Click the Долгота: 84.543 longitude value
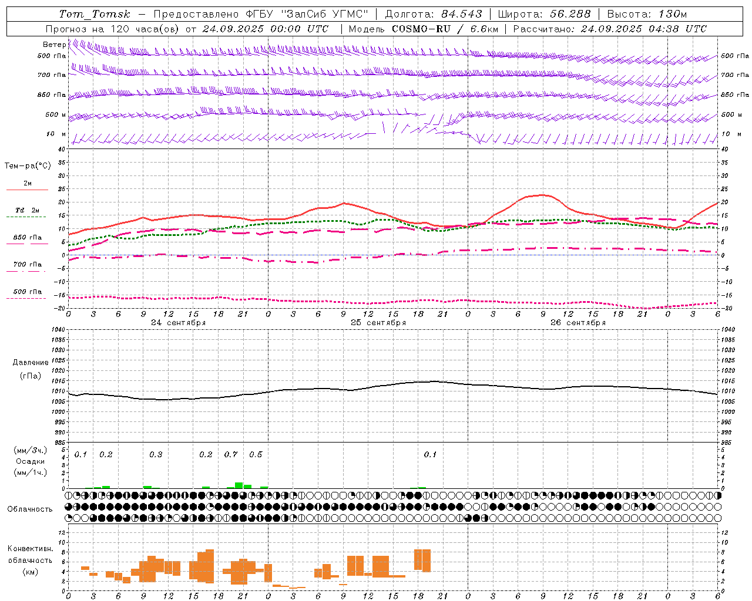Image resolution: width=752 pixels, height=601 pixels. pyautogui.click(x=434, y=14)
